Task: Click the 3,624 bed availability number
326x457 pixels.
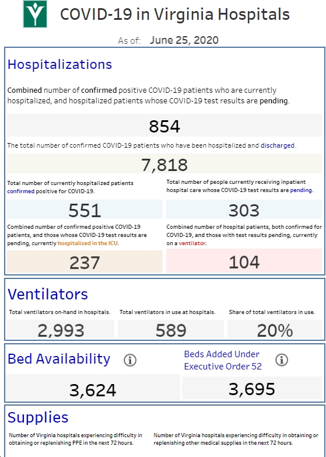Action: [x=93, y=390]
